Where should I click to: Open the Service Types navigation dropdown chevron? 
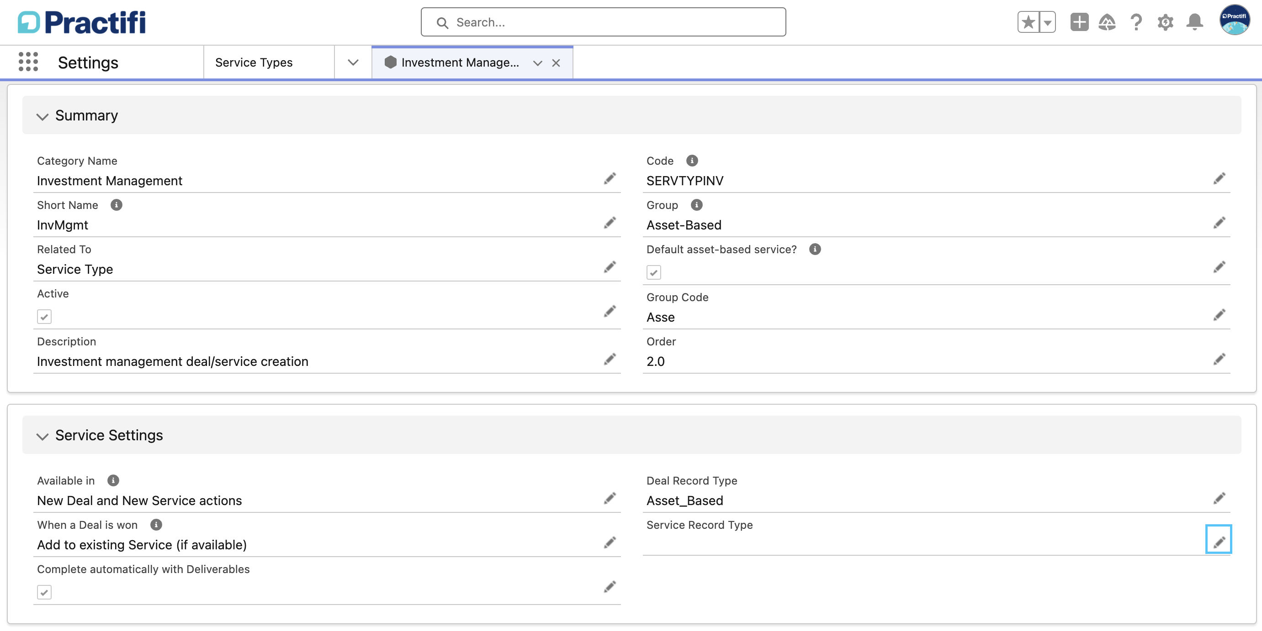[353, 63]
